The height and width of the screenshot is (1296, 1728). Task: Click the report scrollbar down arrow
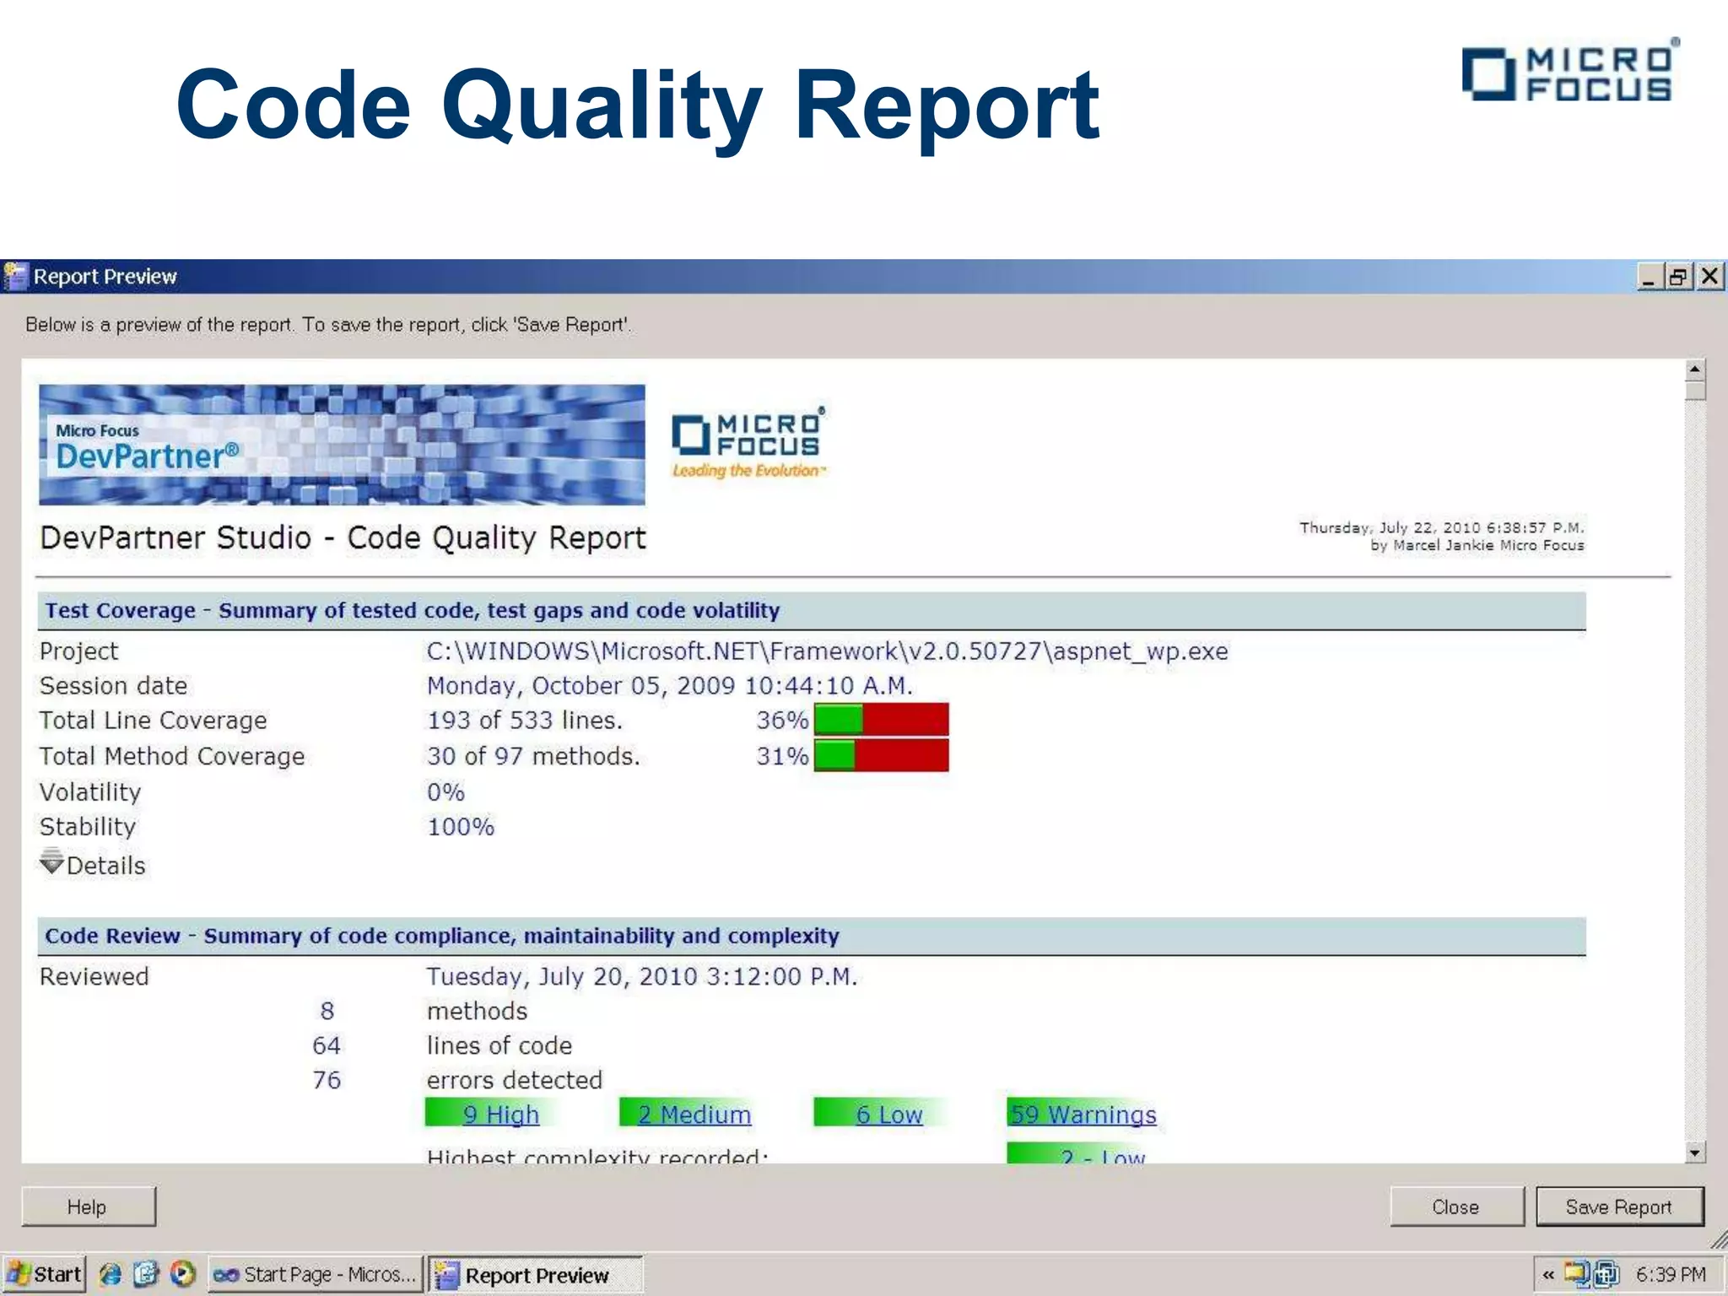[x=1695, y=1153]
